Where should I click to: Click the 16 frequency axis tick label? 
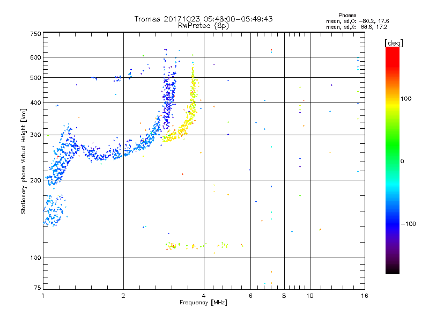coord(365,296)
